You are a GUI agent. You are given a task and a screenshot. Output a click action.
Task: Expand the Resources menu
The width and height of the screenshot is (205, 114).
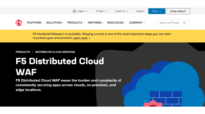116,23
